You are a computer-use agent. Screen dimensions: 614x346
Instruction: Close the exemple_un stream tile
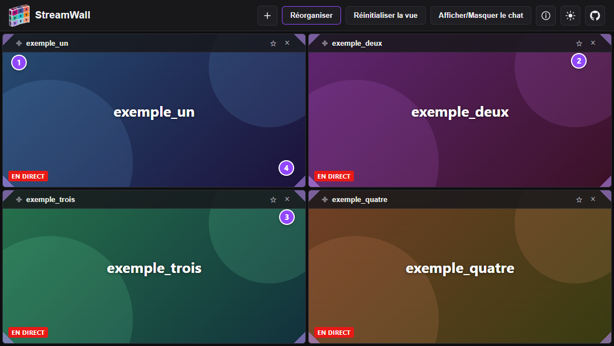(287, 43)
